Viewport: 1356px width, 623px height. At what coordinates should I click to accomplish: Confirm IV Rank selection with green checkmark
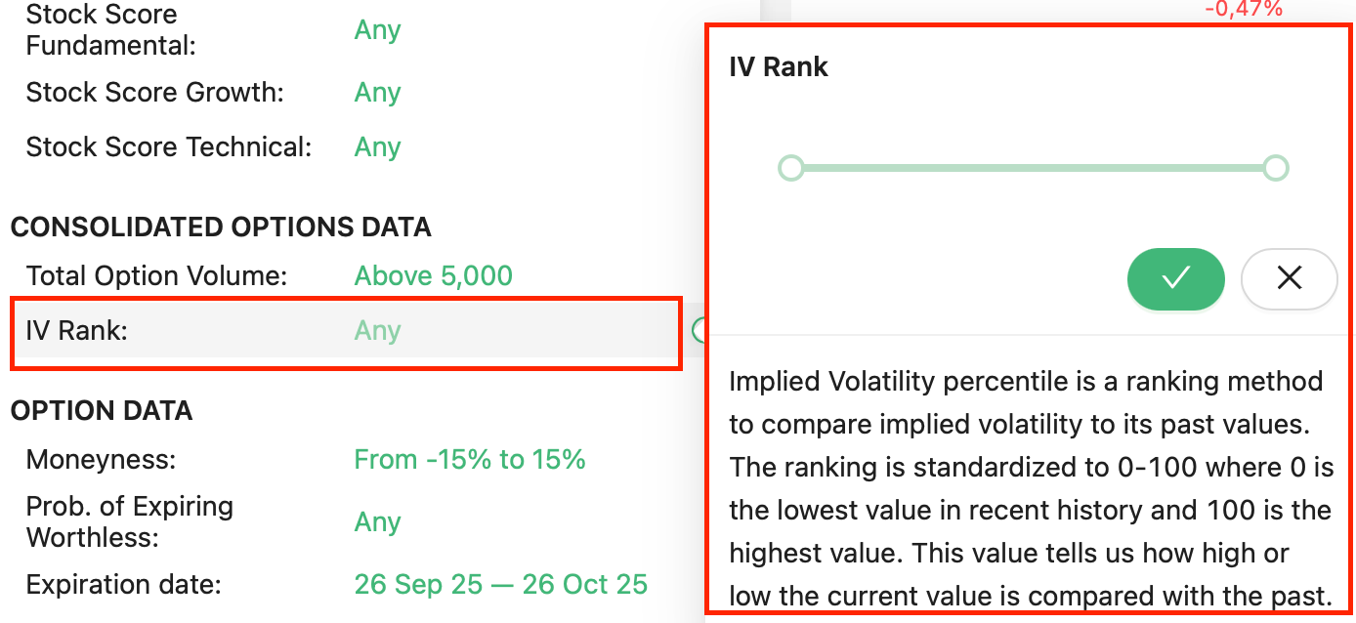pos(1175,279)
